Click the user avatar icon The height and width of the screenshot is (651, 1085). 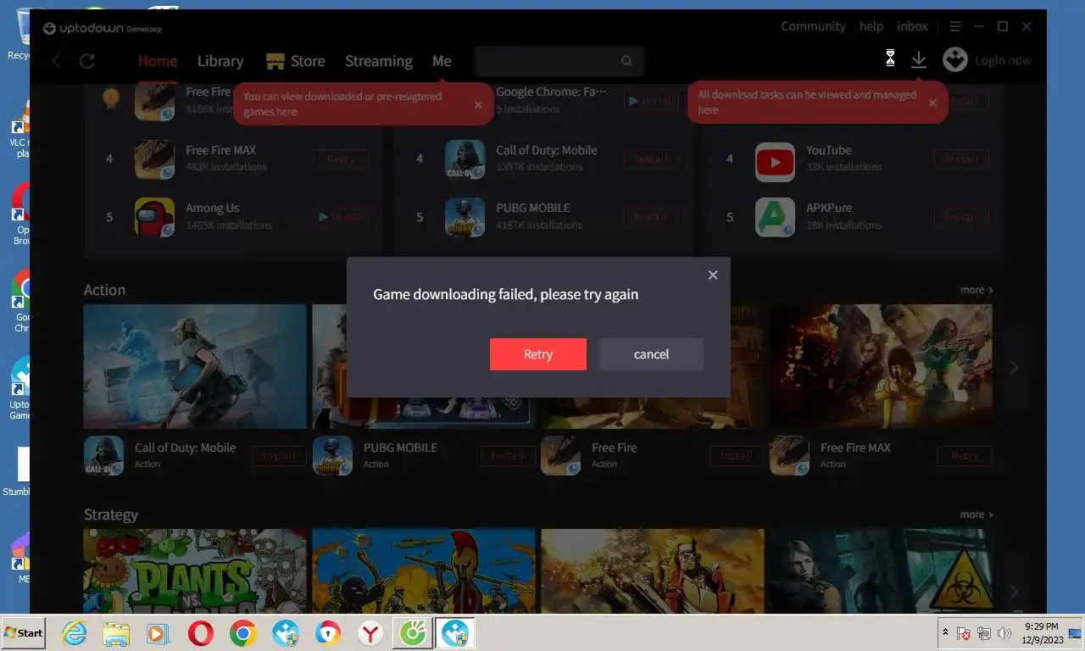pyautogui.click(x=955, y=59)
